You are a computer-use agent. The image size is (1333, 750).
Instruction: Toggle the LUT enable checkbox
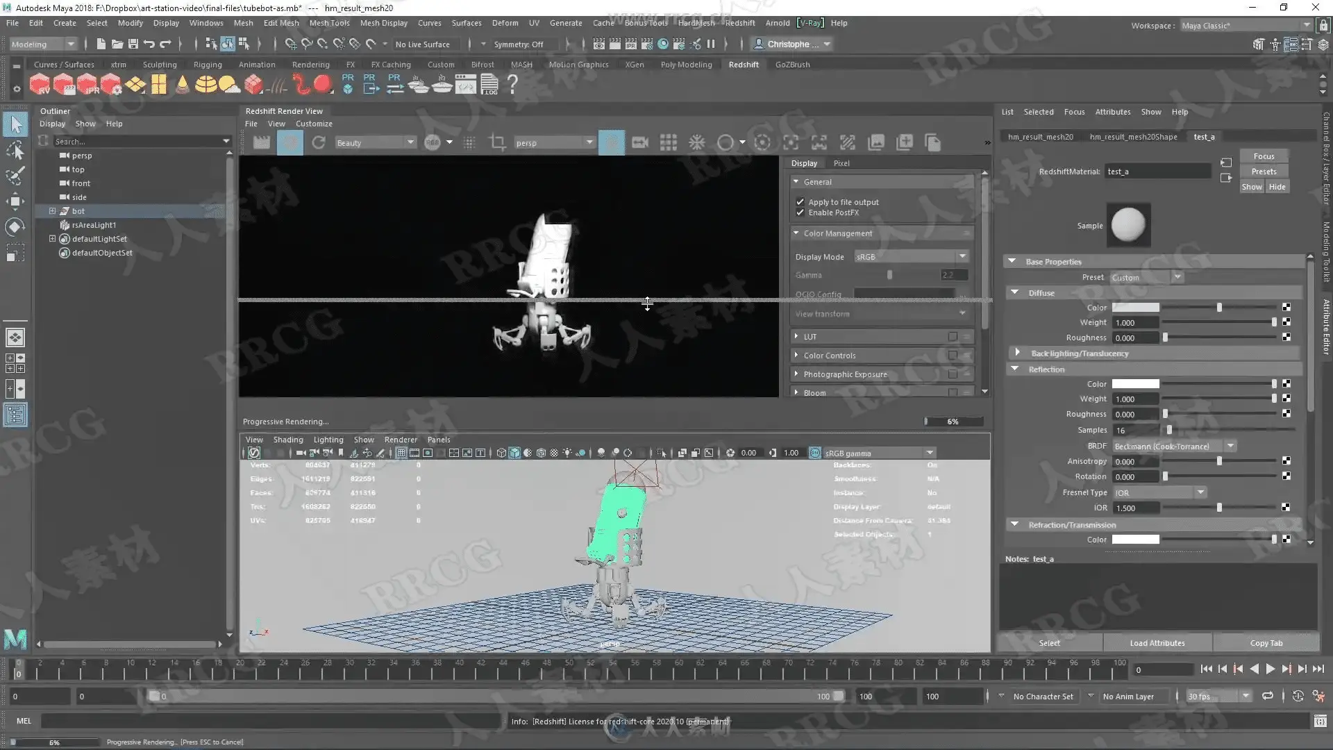tap(953, 337)
